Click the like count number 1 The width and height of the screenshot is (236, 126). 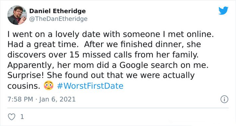pyautogui.click(x=22, y=117)
